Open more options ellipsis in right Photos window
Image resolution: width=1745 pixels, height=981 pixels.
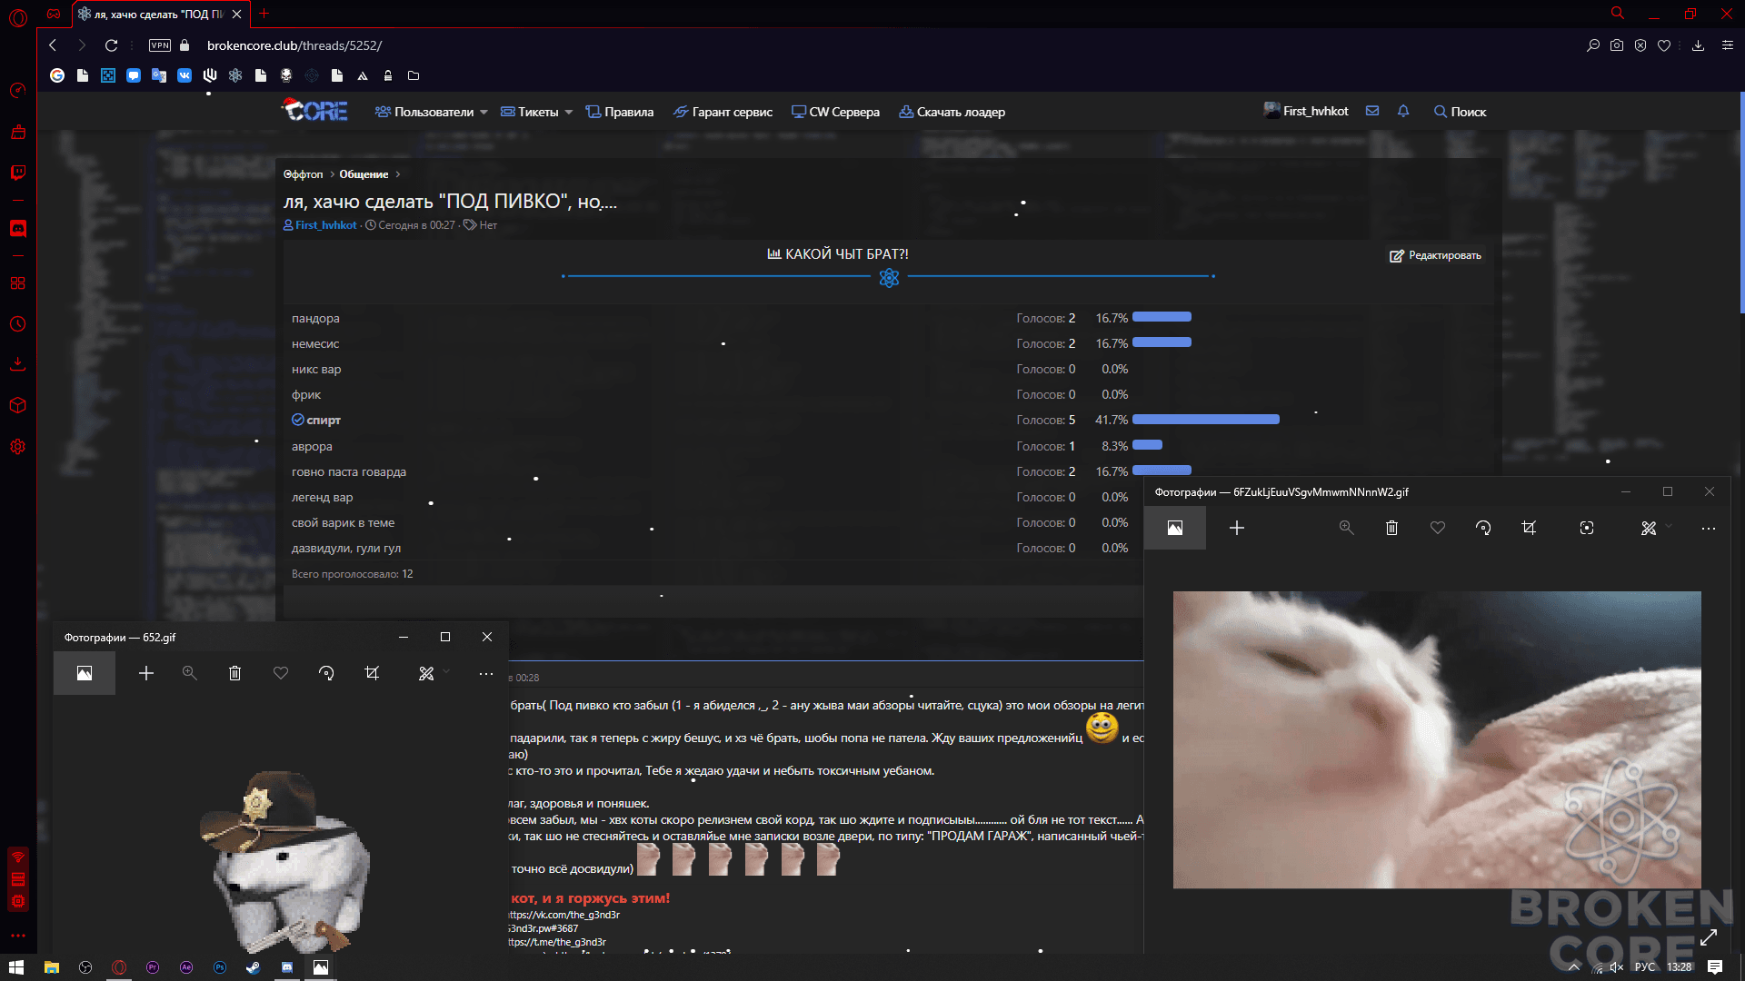click(x=1709, y=528)
